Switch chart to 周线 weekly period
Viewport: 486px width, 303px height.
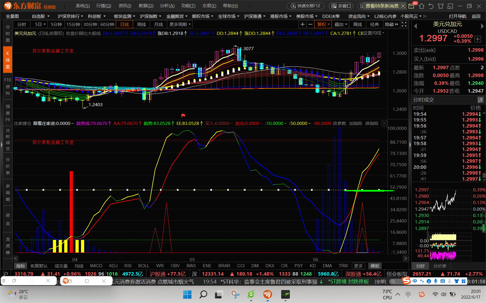pyautogui.click(x=141, y=25)
